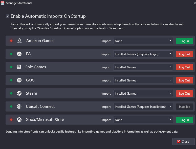The height and width of the screenshot is (149, 196).
Task: Click the Xbox logo icon
Action: [19, 120]
